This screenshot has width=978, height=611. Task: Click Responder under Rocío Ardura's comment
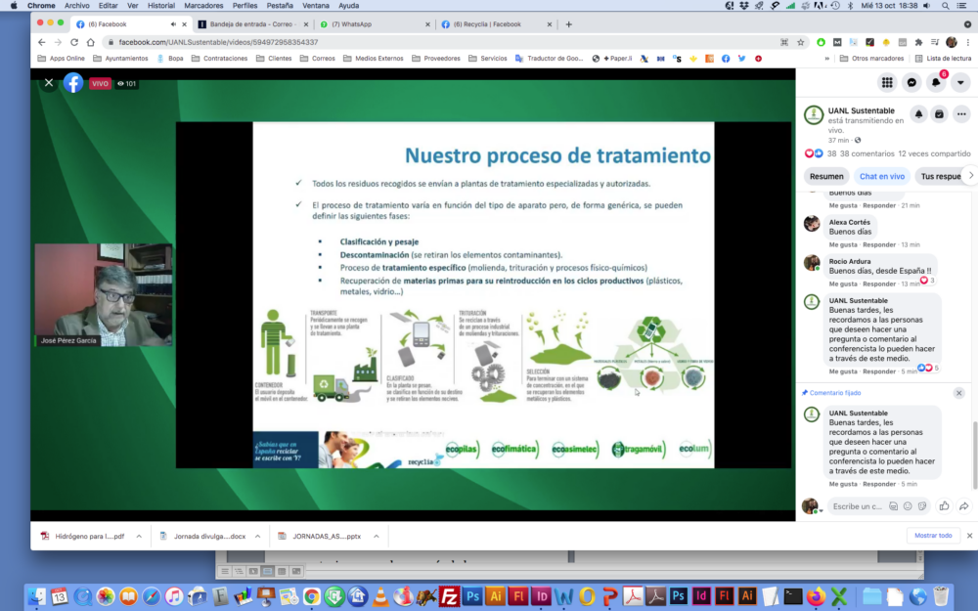click(x=879, y=284)
